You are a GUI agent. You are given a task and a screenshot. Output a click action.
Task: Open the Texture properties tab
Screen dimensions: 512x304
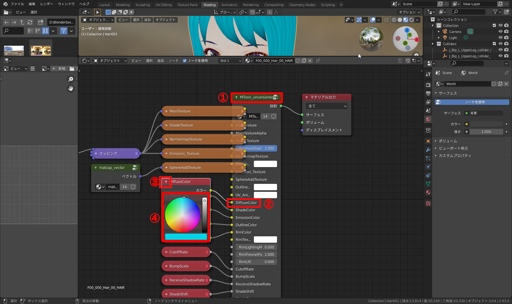click(x=428, y=203)
